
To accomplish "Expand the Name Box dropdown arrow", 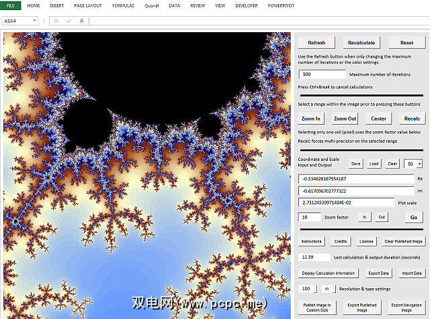I will (34, 21).
